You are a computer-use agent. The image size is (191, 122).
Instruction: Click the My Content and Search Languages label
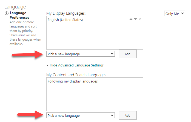[x=76, y=75]
